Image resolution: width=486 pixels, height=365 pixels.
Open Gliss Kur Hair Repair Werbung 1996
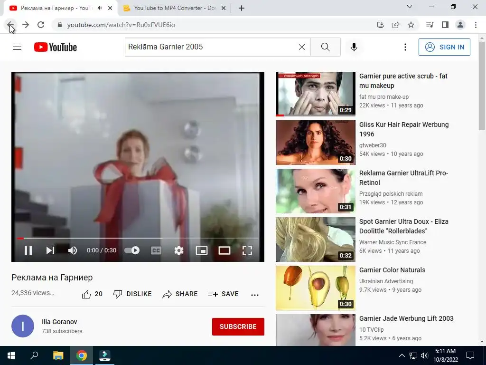[x=404, y=129]
